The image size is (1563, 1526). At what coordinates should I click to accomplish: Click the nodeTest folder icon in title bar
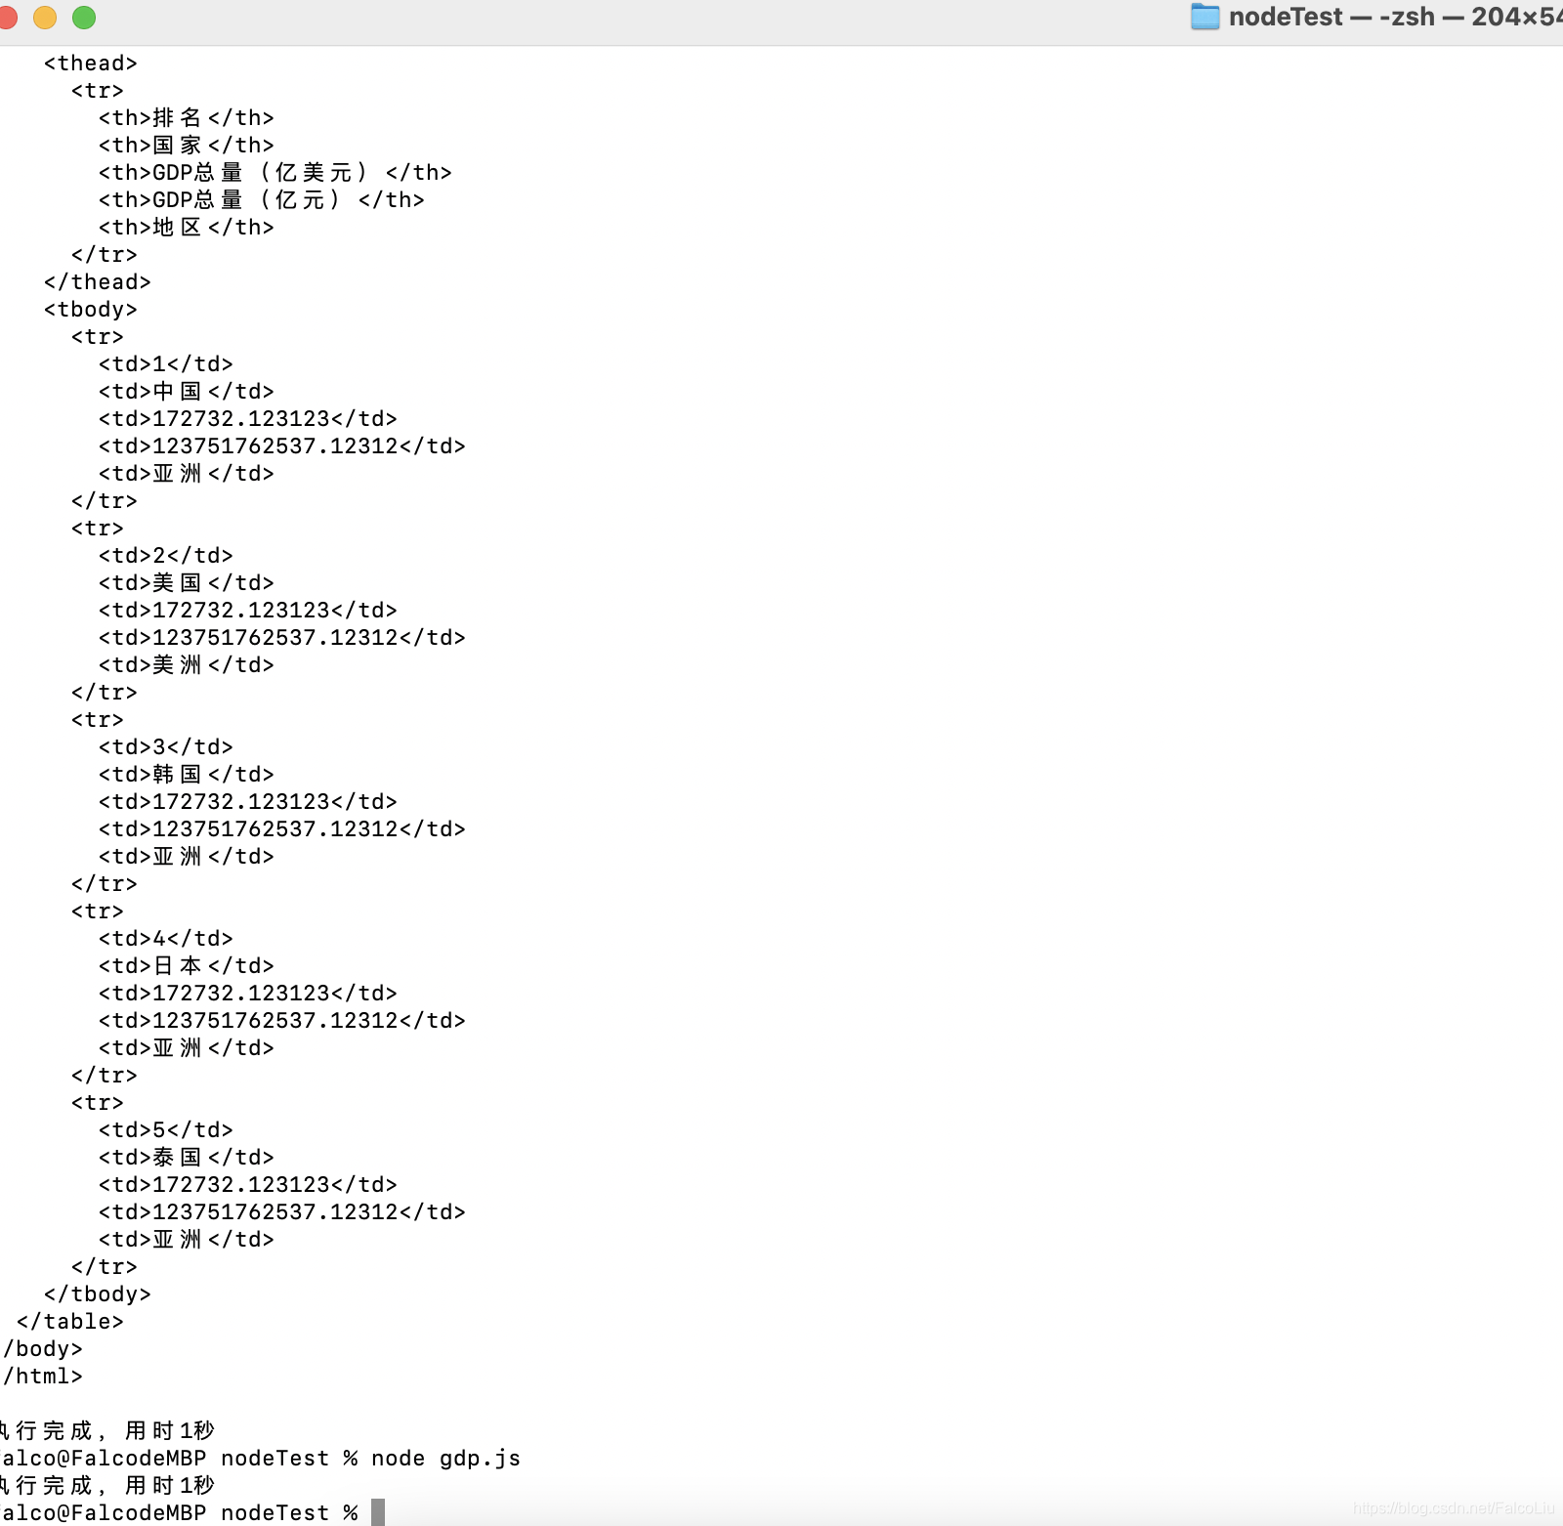click(1204, 17)
